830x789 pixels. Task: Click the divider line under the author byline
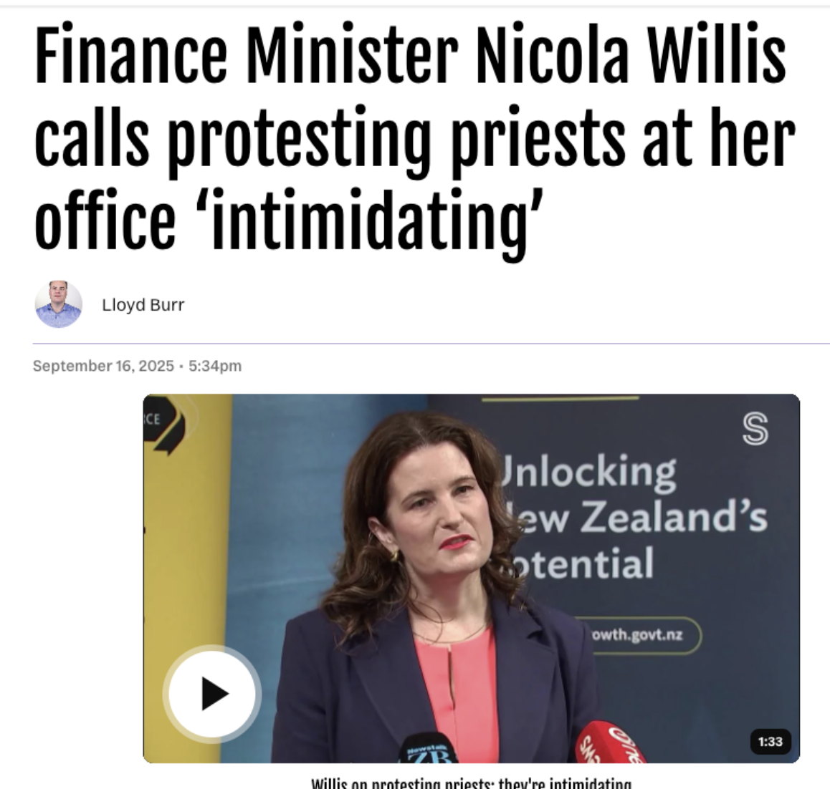431,344
